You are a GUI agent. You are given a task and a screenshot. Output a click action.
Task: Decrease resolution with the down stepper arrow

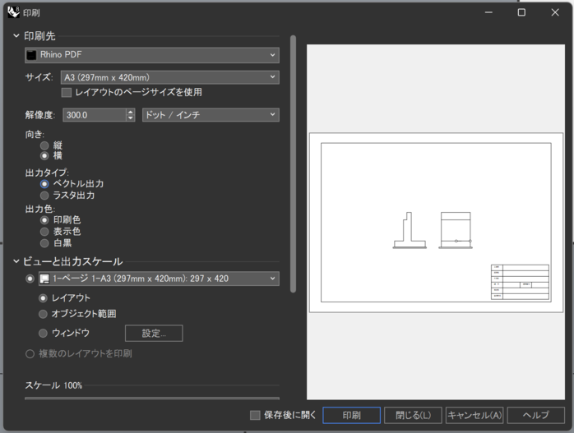pos(131,118)
